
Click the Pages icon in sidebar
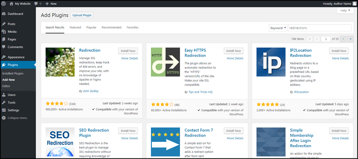[x=3, y=39]
